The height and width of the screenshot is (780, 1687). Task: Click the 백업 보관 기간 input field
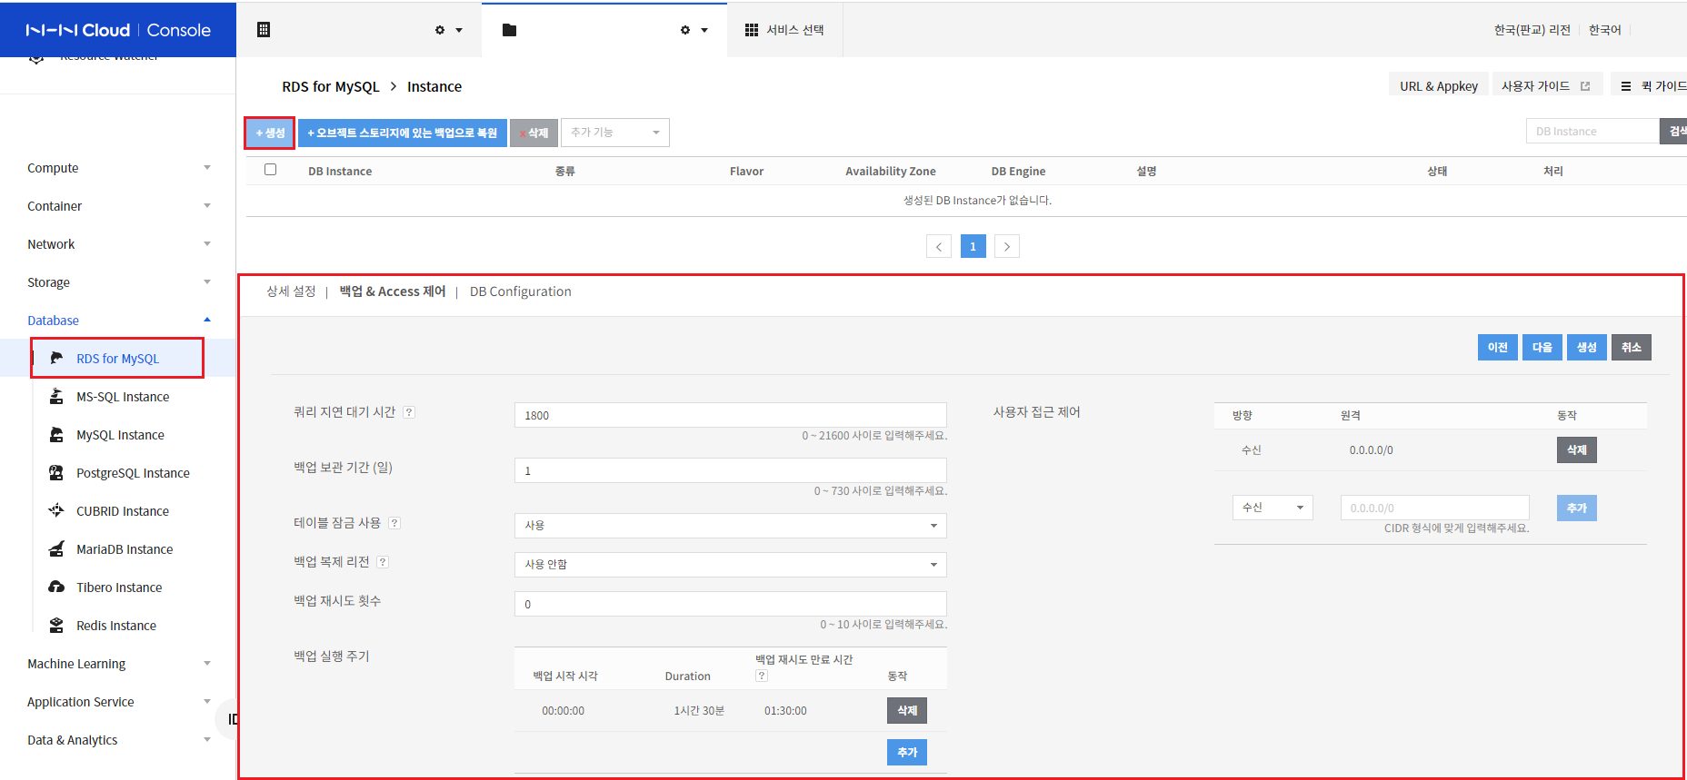(731, 470)
